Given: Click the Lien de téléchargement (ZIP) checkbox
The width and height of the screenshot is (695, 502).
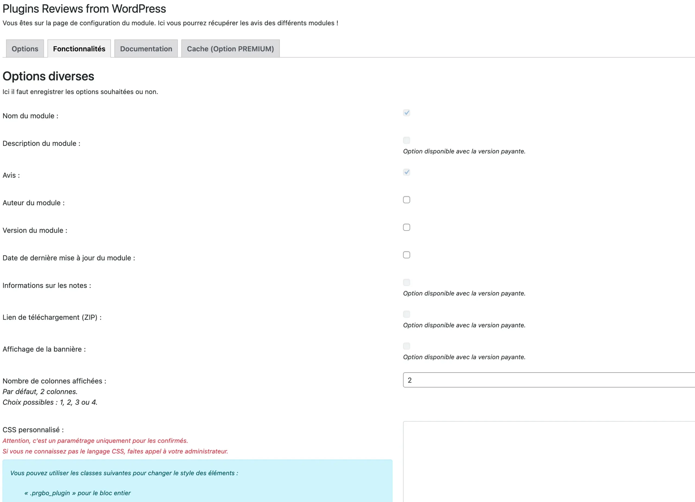Looking at the screenshot, I should 406,314.
